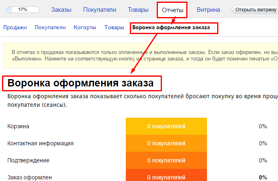Click the Контактная информация row label

click(41, 143)
